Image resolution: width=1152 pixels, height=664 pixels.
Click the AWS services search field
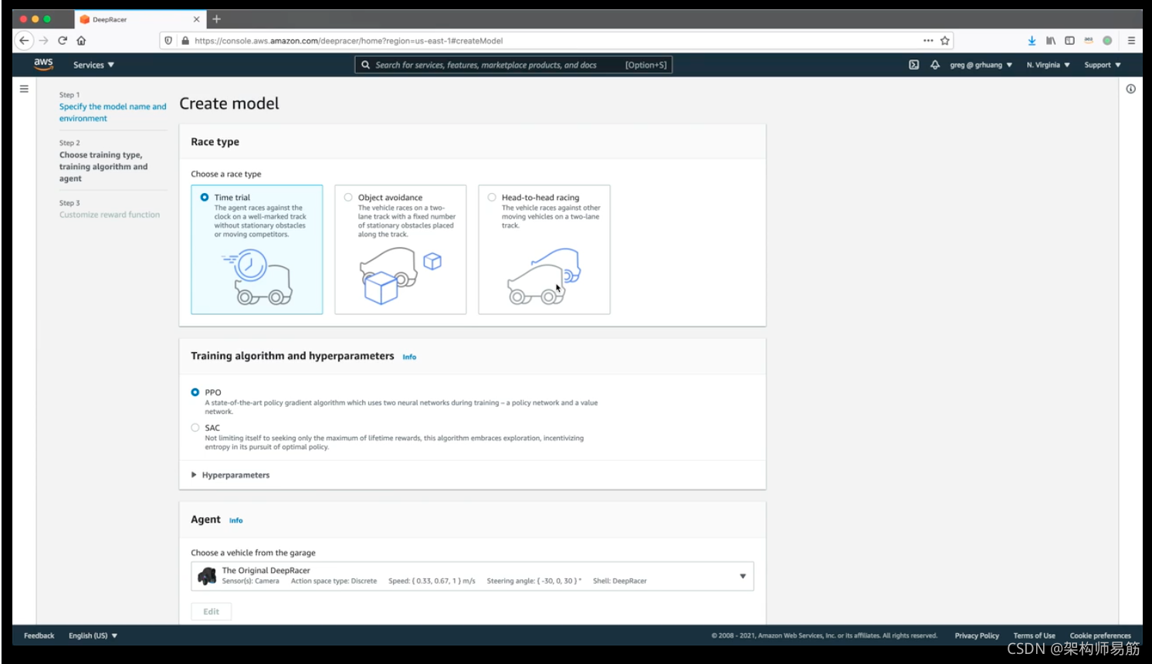pos(513,65)
